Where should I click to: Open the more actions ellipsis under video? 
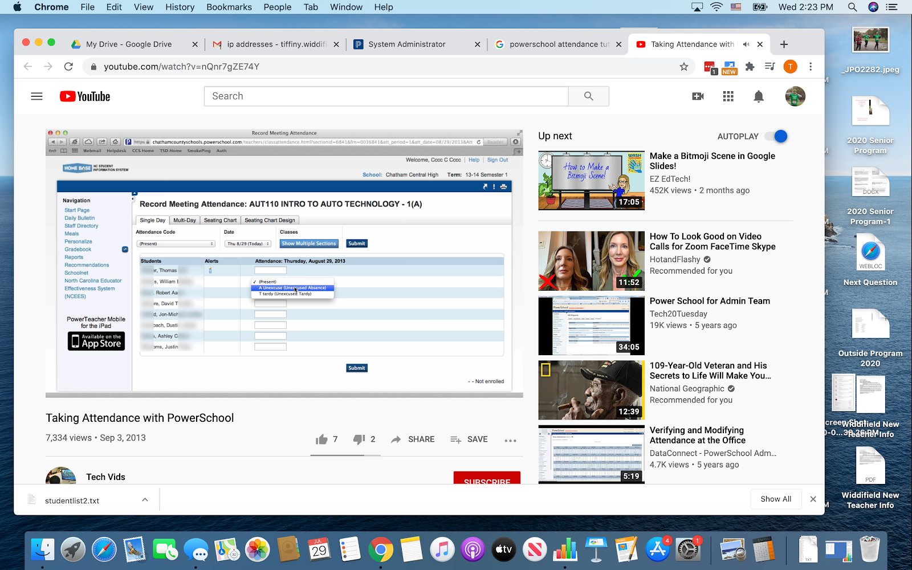point(510,440)
